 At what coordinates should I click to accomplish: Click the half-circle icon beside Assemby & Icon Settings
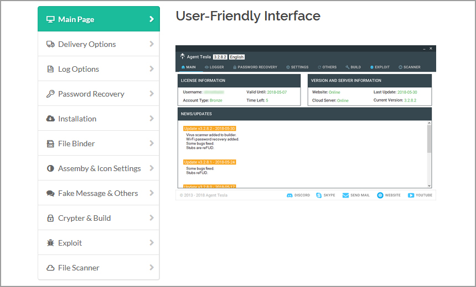point(50,168)
